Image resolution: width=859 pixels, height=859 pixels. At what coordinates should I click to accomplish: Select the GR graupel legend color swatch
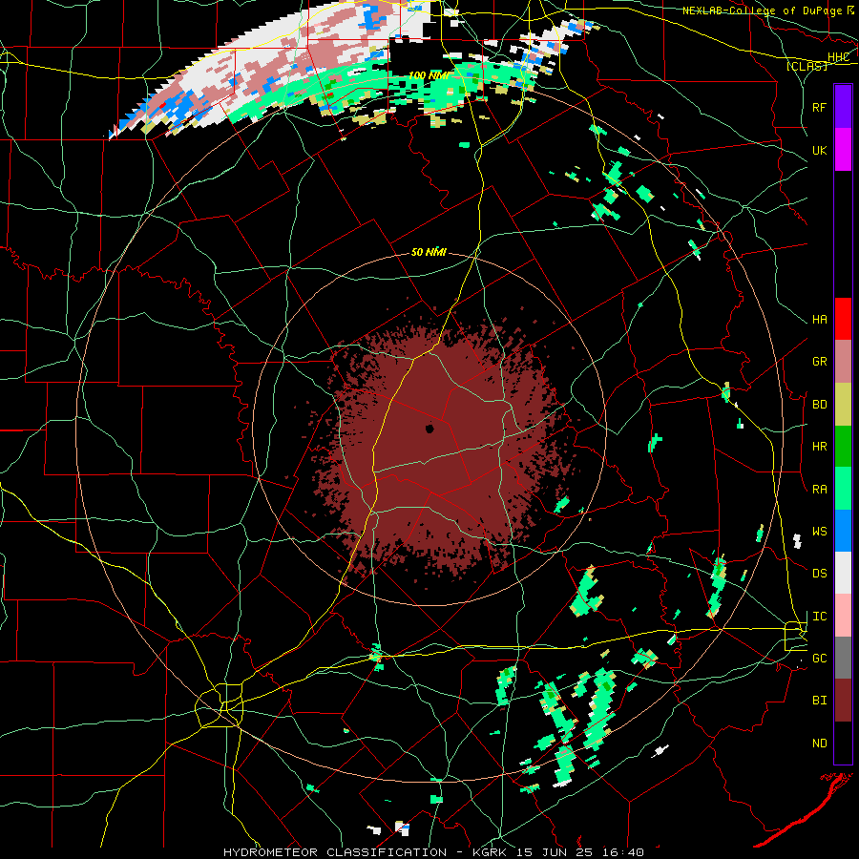click(843, 362)
